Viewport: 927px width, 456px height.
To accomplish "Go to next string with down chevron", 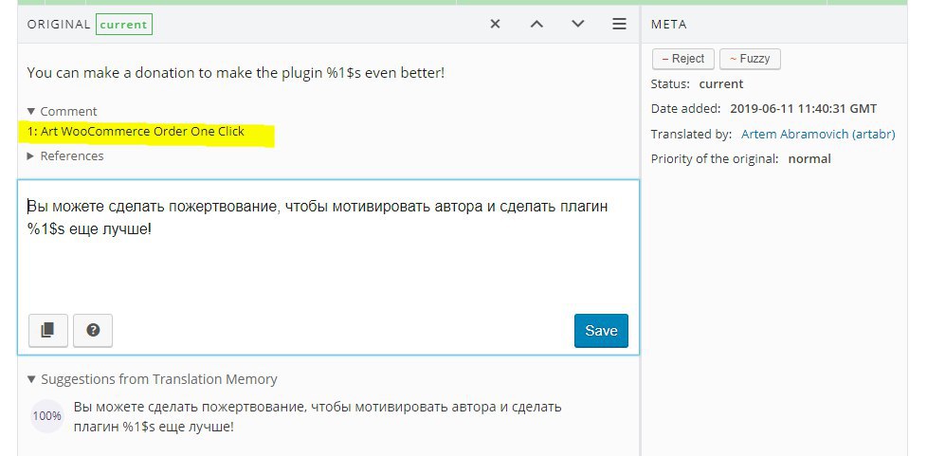I will pos(577,25).
